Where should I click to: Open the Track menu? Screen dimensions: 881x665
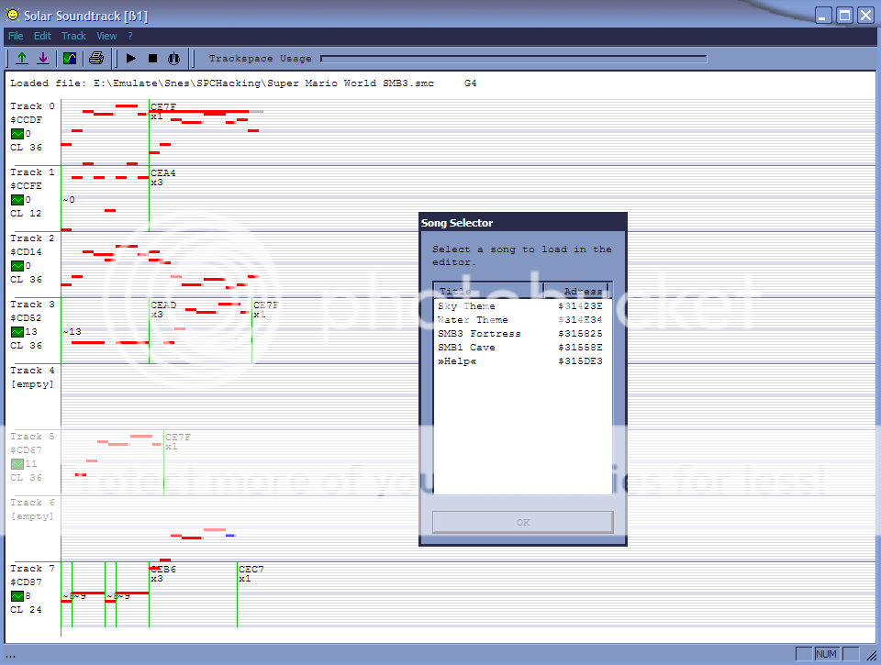73,36
